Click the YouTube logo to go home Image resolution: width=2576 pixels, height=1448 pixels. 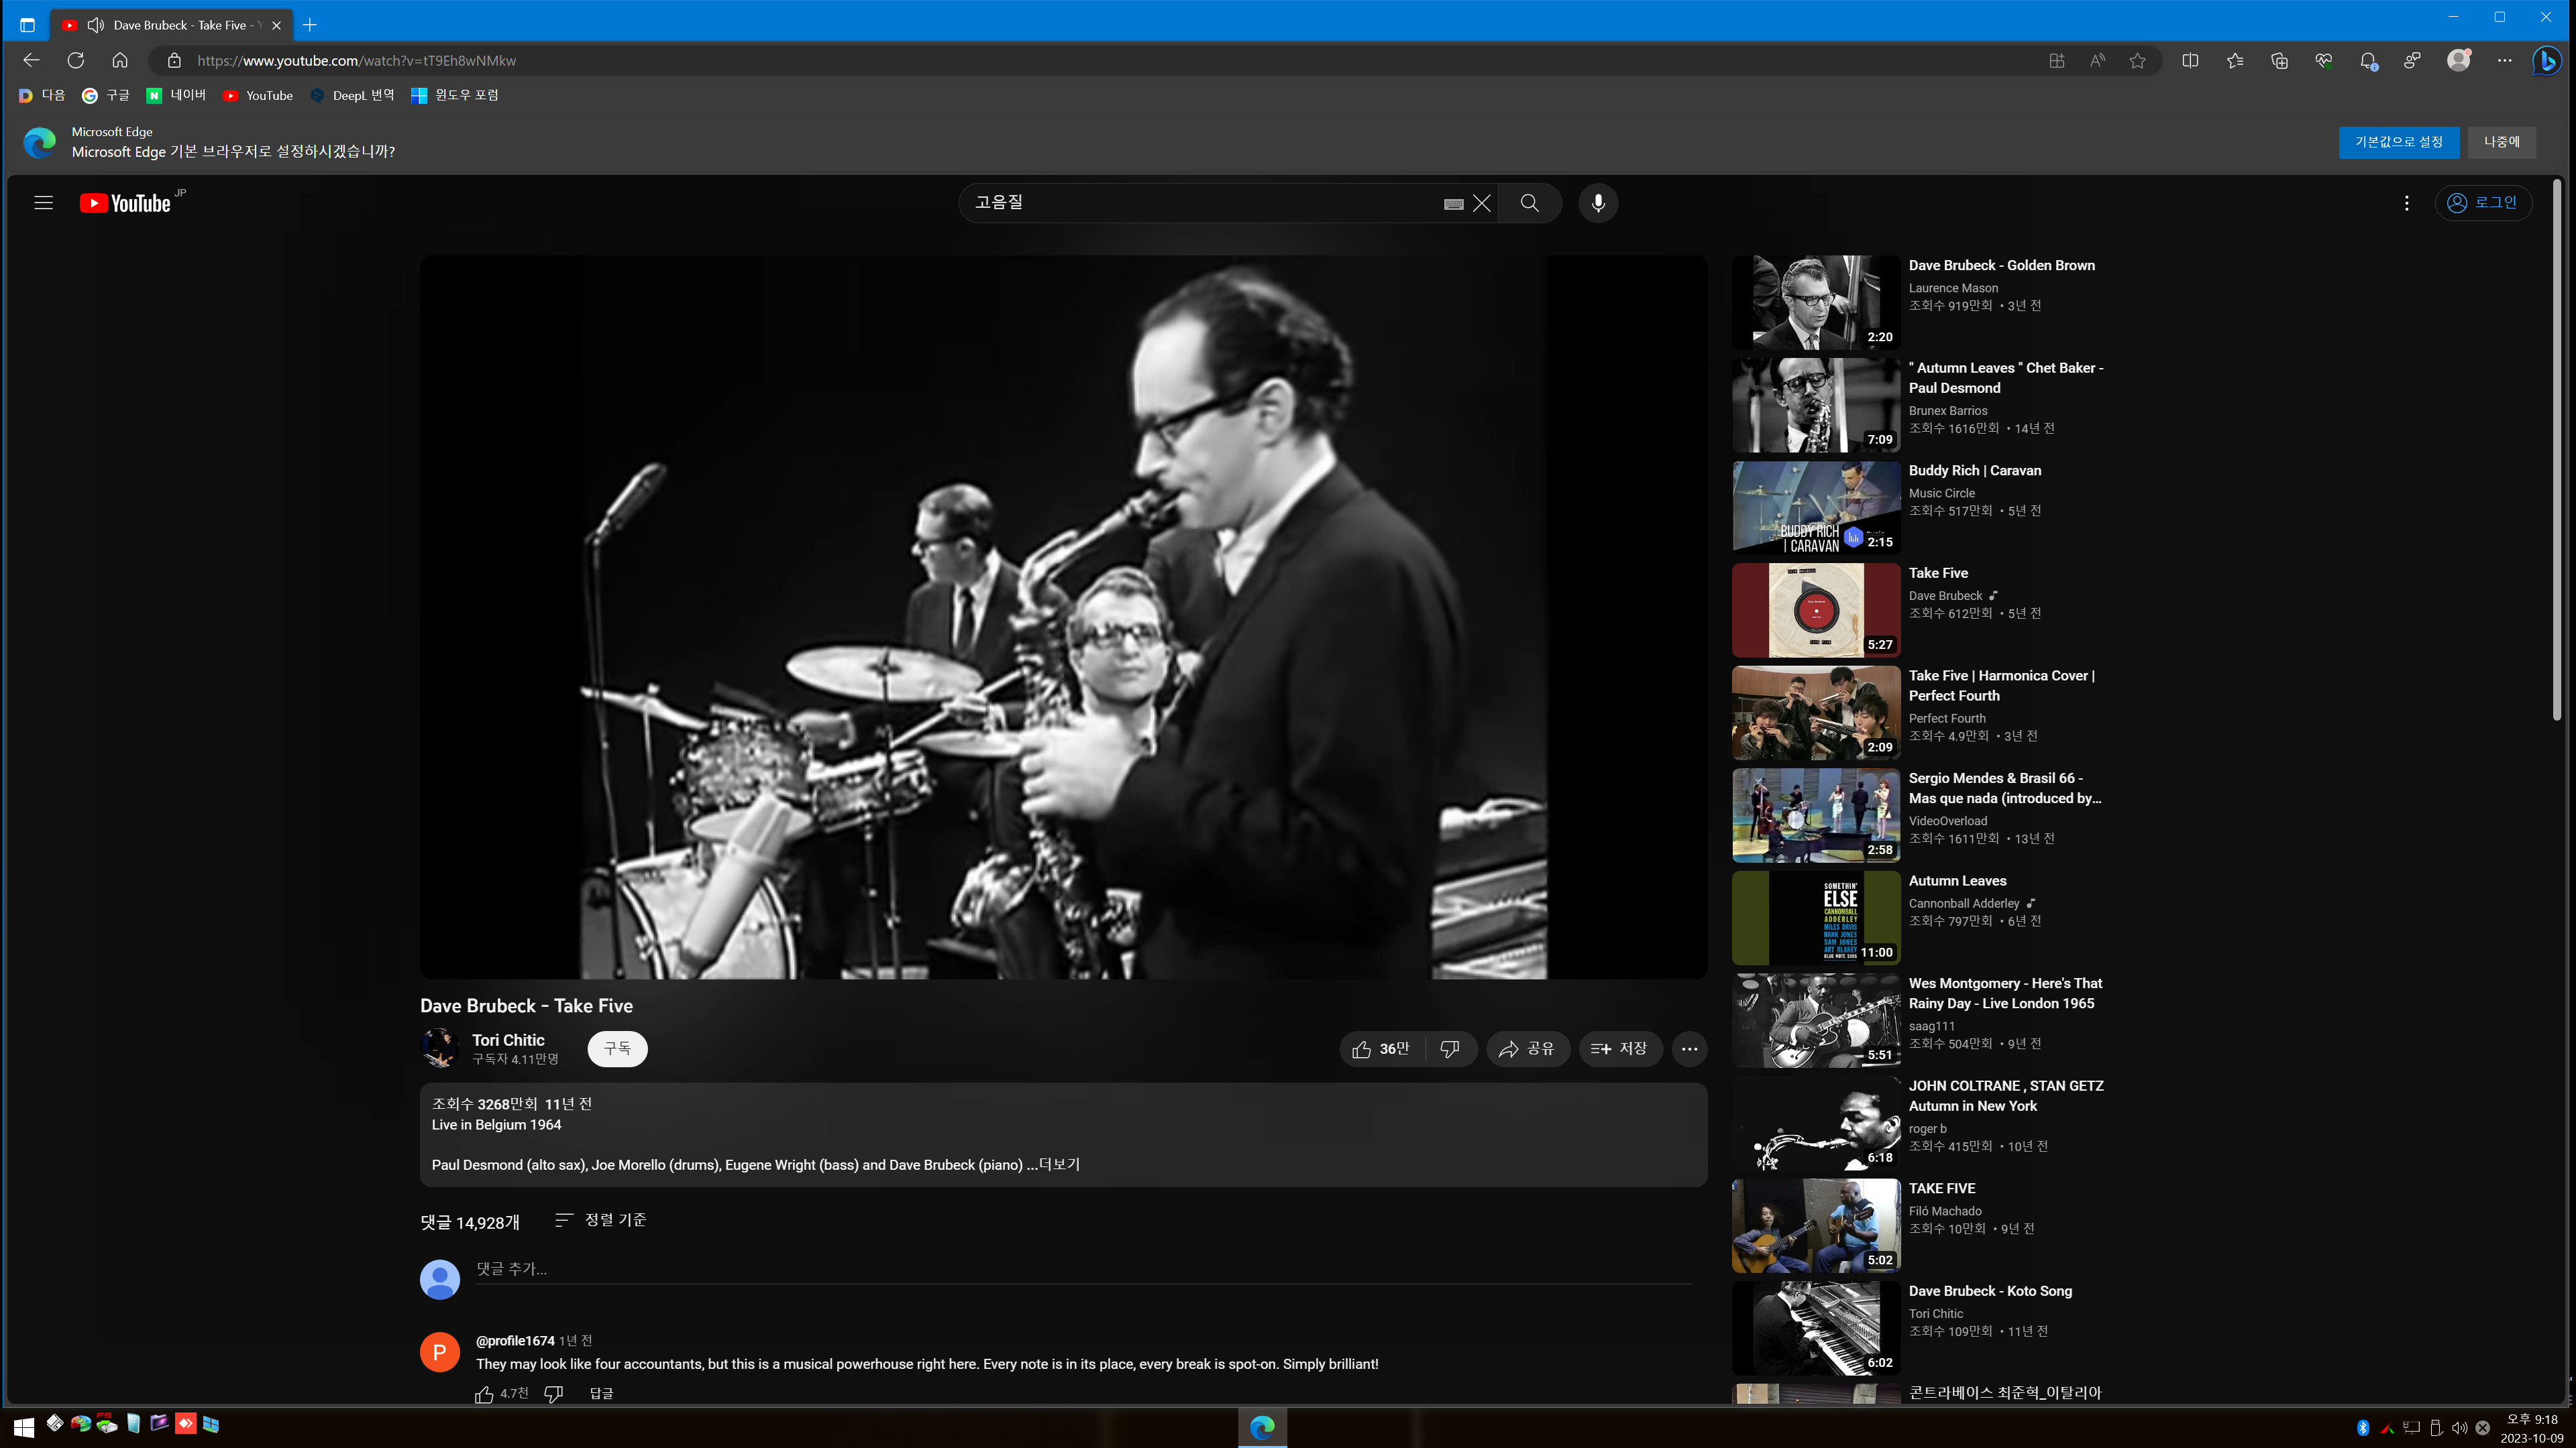(x=126, y=203)
